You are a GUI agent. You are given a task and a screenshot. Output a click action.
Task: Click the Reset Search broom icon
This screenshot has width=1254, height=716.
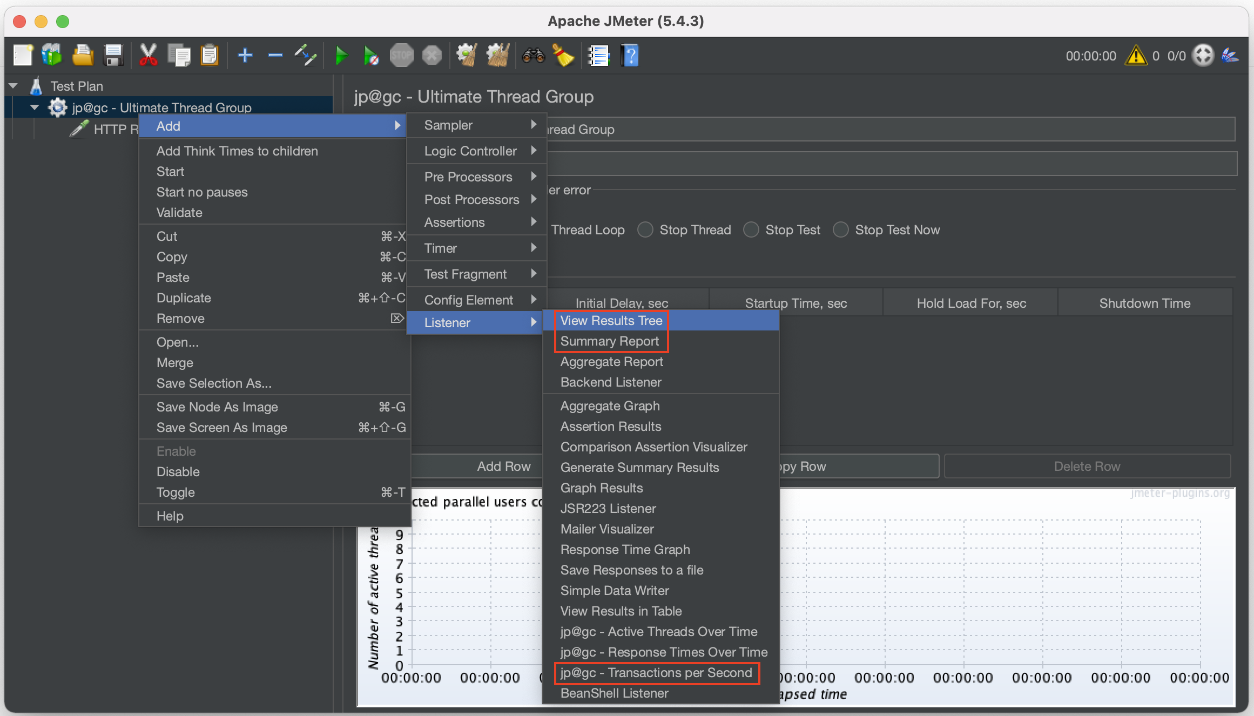click(x=563, y=55)
